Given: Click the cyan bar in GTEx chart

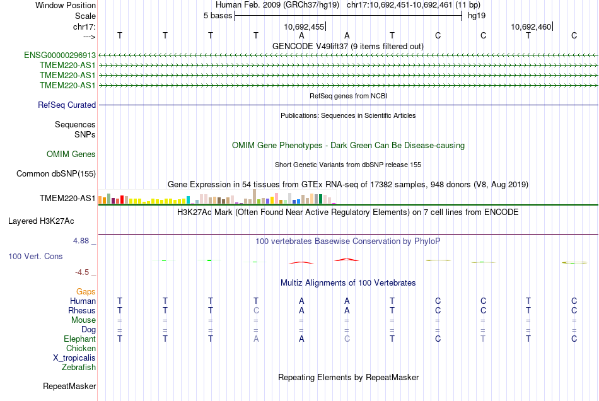Looking at the screenshot, I should pos(189,200).
